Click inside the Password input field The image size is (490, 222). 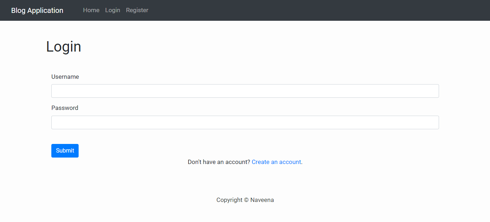click(245, 122)
